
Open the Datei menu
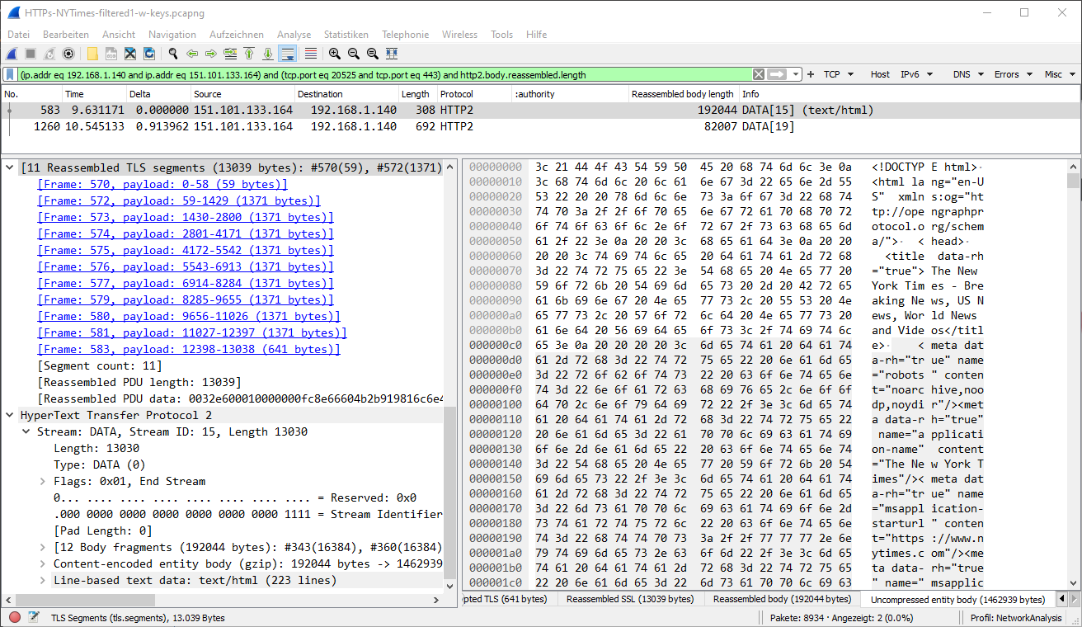18,35
